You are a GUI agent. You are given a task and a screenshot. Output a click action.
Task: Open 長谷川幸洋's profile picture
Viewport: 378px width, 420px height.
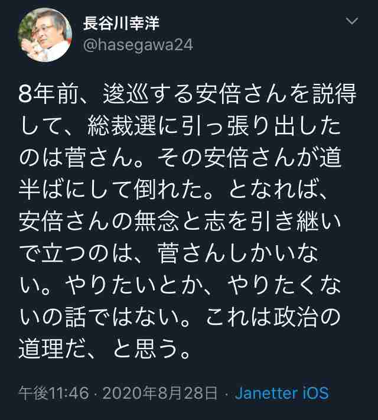45,35
